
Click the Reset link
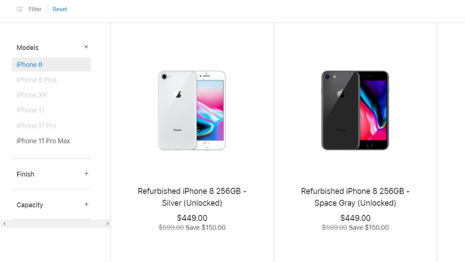coord(59,9)
